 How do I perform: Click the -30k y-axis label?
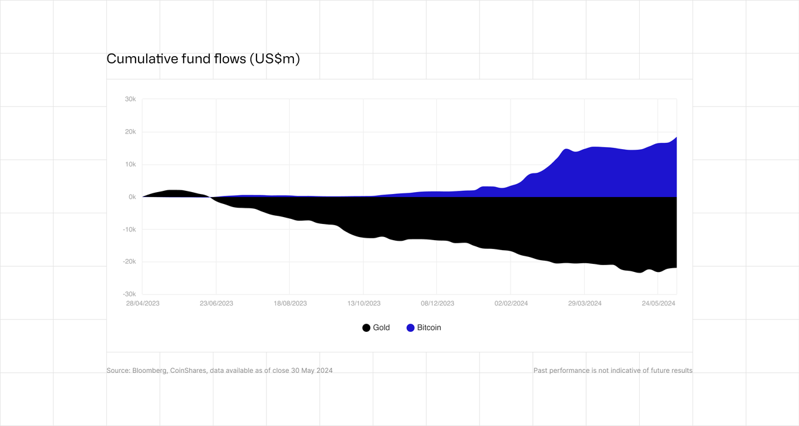tap(129, 294)
